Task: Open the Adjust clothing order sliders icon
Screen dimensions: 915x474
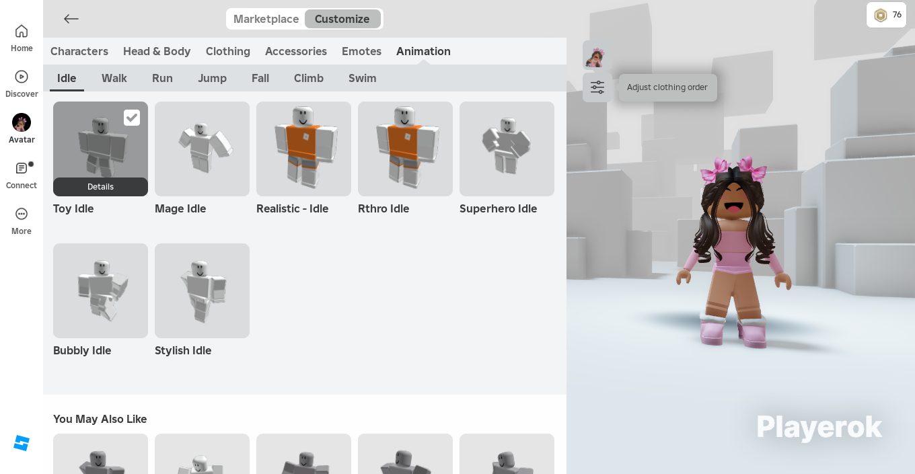Action: [x=597, y=87]
